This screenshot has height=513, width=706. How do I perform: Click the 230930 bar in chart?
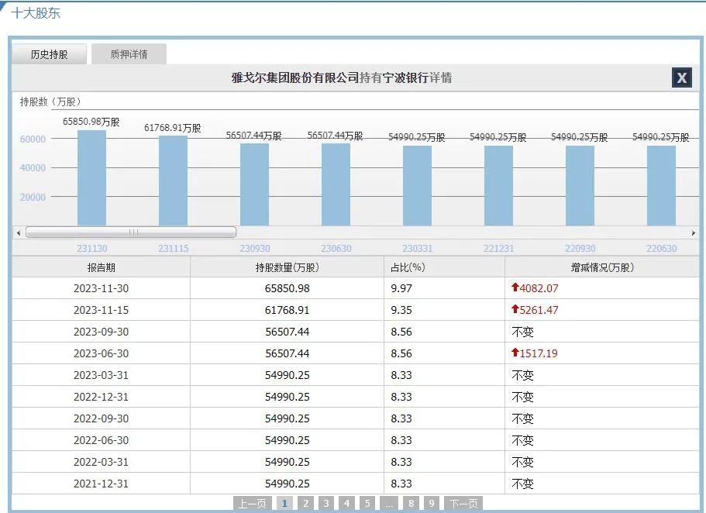254,184
